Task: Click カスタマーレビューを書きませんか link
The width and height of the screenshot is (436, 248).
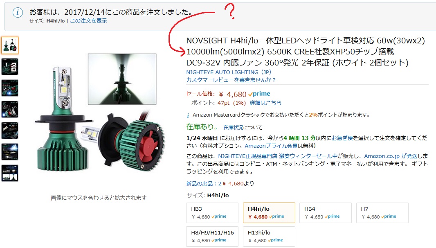Action: pos(231,80)
